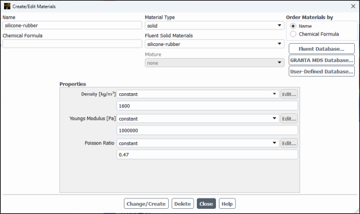
Task: Open Help for materials dialog
Action: coord(227,204)
